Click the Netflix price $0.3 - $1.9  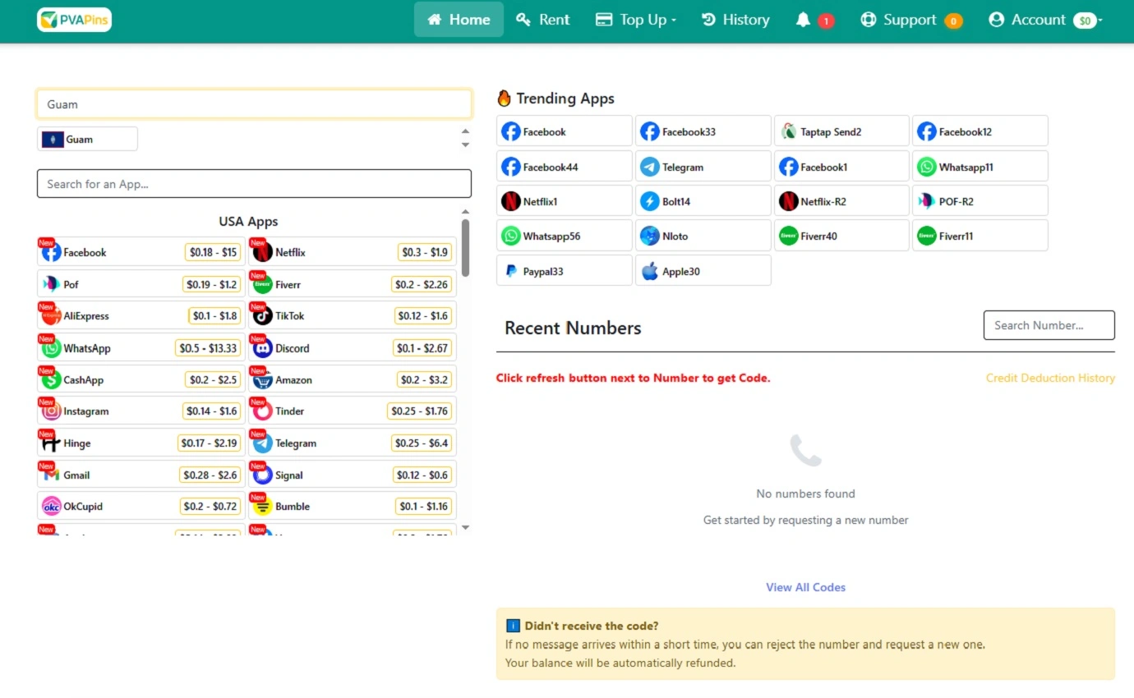point(426,252)
